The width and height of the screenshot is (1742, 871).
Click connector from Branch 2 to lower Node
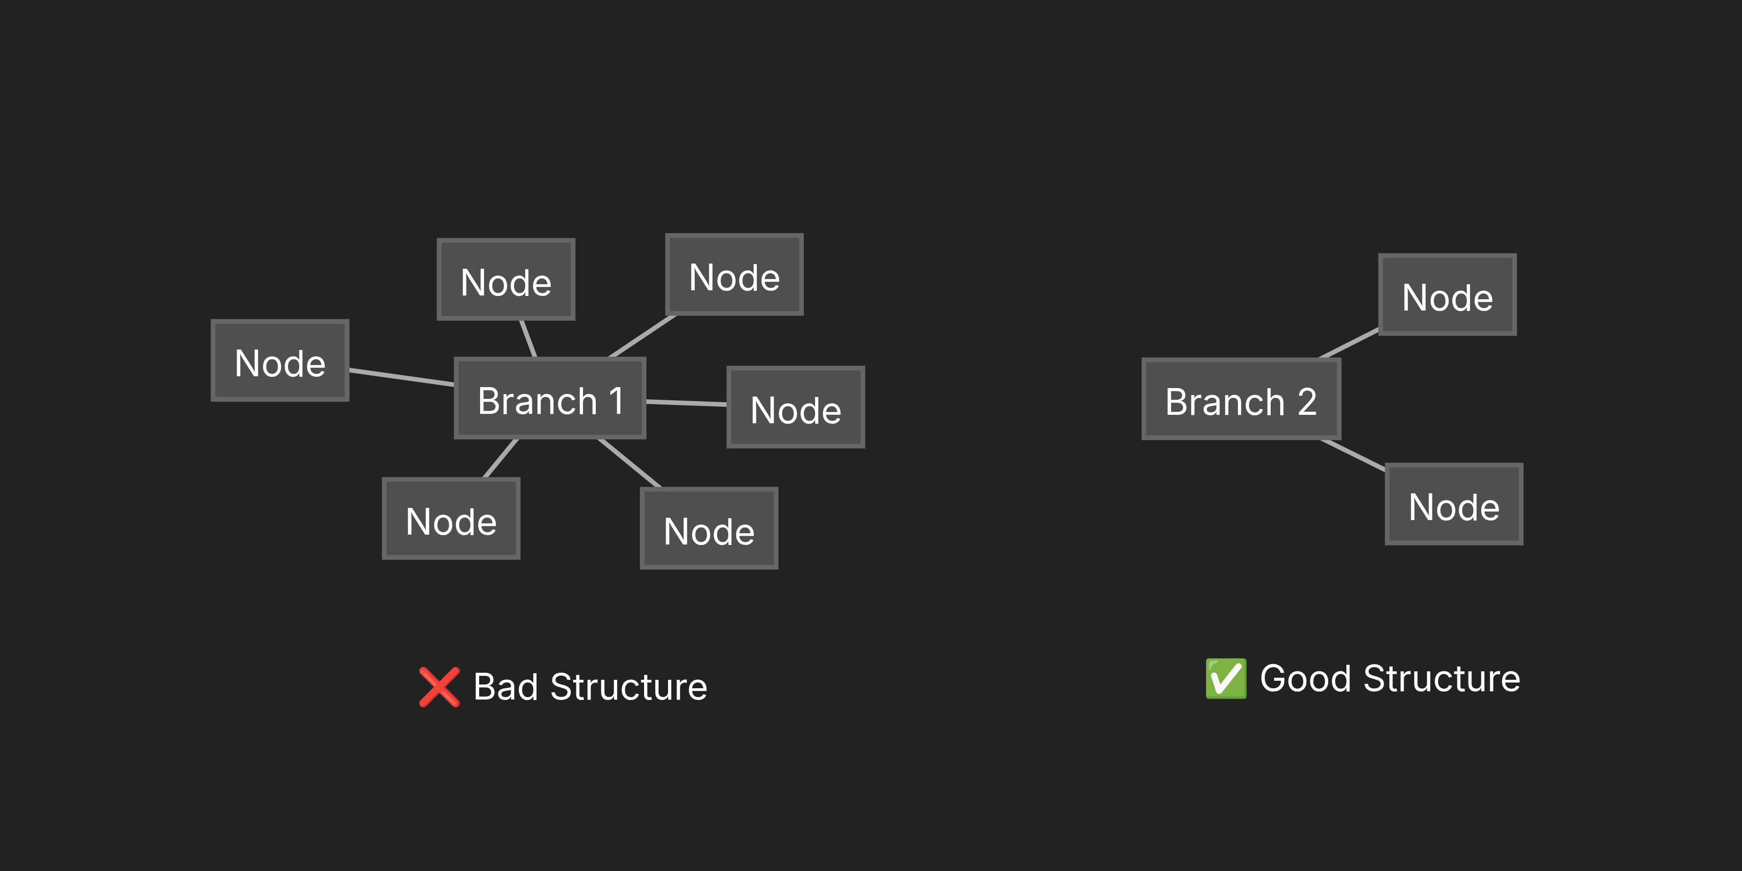click(x=1353, y=455)
